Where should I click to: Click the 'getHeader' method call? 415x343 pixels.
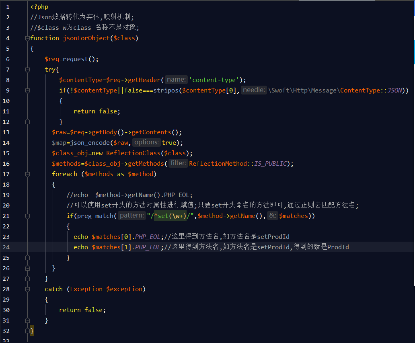pos(144,80)
